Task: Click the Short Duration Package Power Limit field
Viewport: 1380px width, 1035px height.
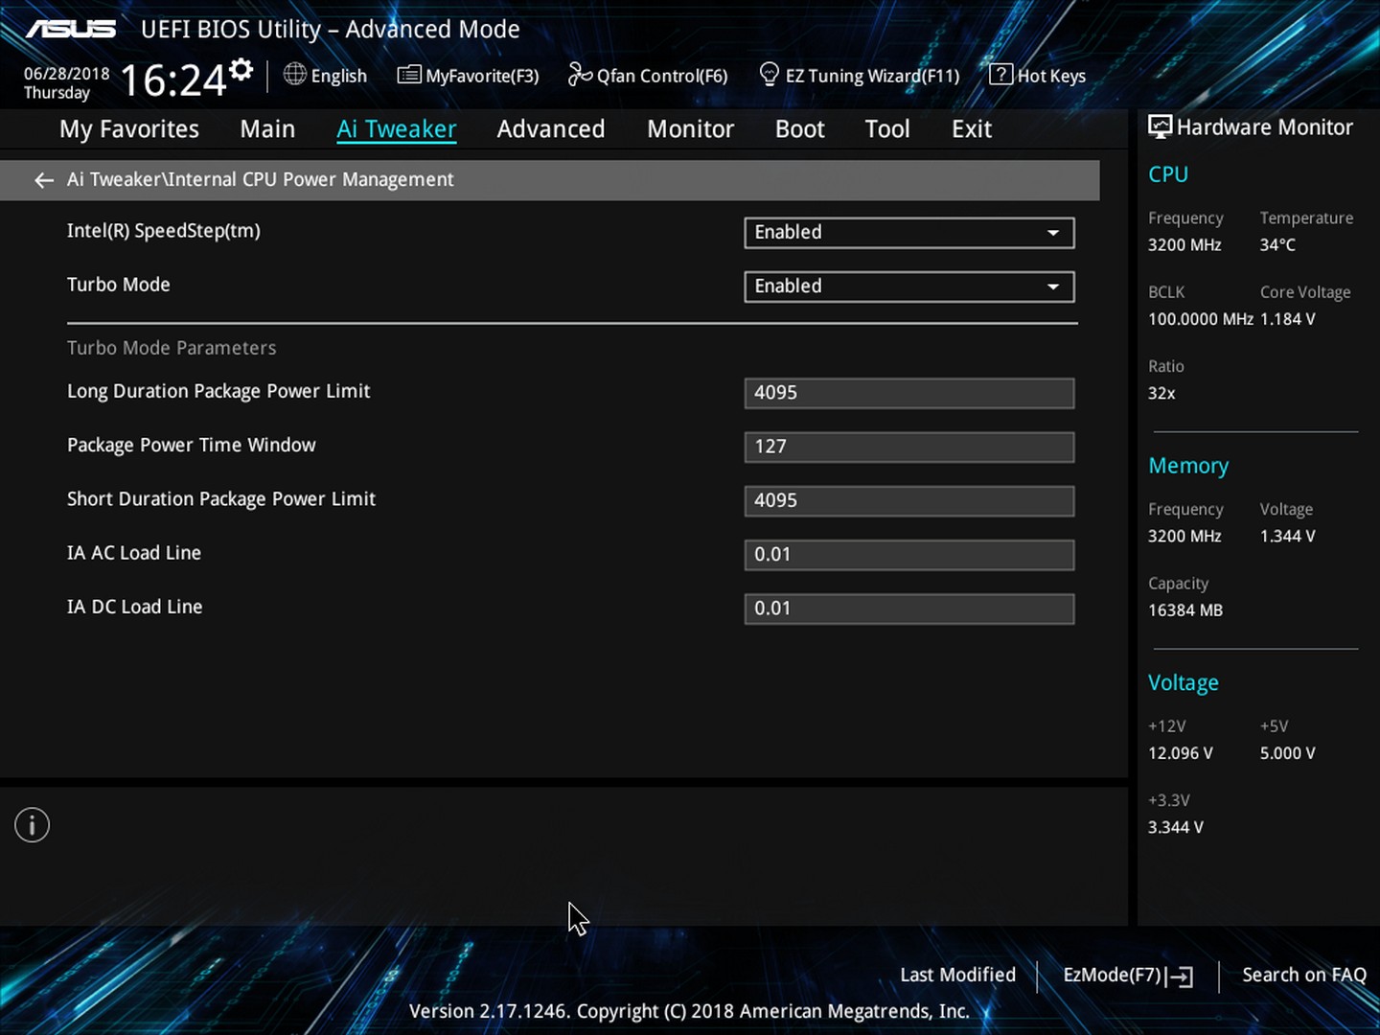Action: [x=909, y=501]
